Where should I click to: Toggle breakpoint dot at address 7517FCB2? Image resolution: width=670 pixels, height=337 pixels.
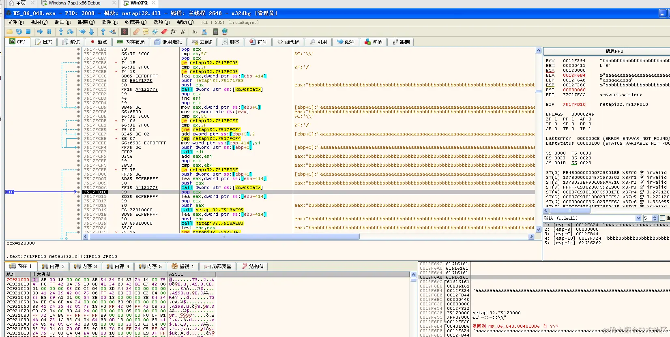[x=78, y=49]
